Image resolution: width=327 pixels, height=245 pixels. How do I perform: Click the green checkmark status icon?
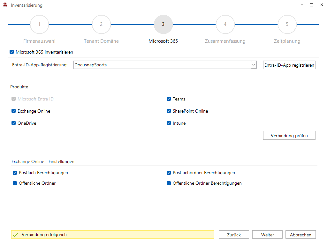[15, 235]
